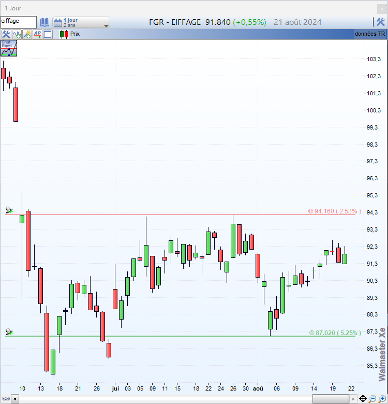
Task: Zoom out with the magnifier minus icon
Action: click(372, 399)
